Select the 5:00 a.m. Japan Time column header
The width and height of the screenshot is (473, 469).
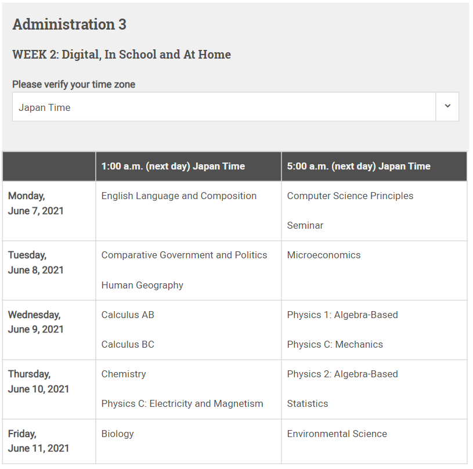pos(359,166)
